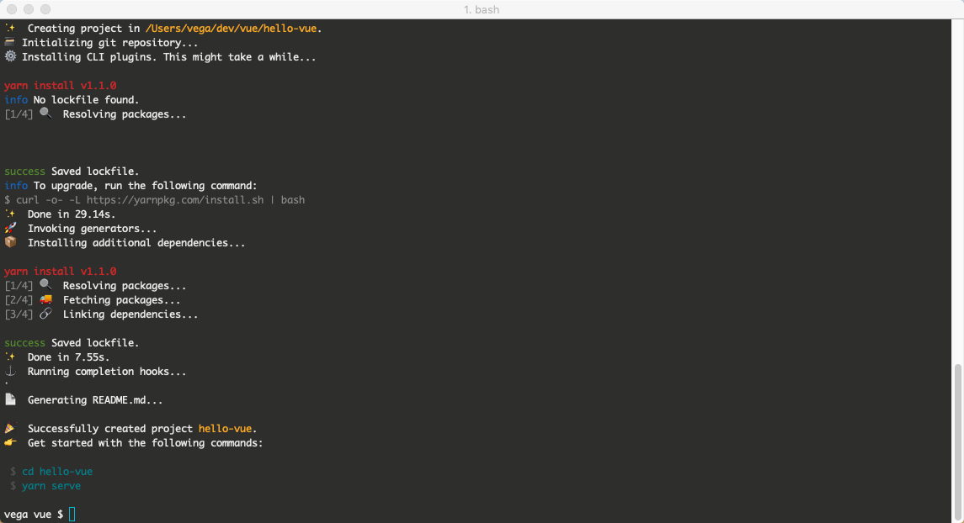Click the terminal cursor at the vega vue prompt
The image size is (964, 523).
point(72,514)
